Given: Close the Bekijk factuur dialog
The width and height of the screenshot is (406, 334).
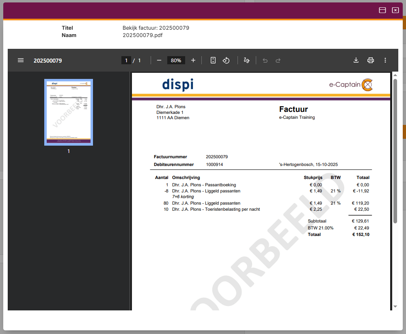Looking at the screenshot, I should click(x=395, y=10).
